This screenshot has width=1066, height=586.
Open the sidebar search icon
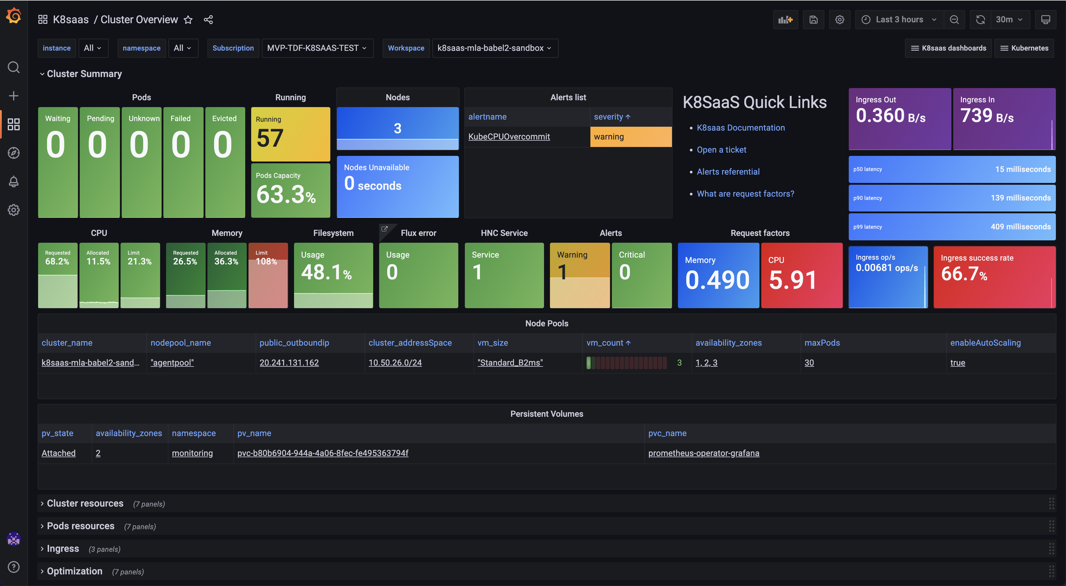pyautogui.click(x=14, y=67)
